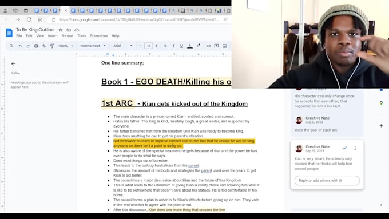389x219 pixels.
Task: Open the browser profile icon
Action: point(5,10)
